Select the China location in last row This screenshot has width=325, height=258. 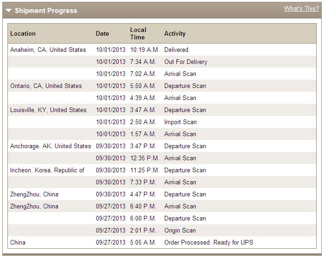tap(18, 242)
